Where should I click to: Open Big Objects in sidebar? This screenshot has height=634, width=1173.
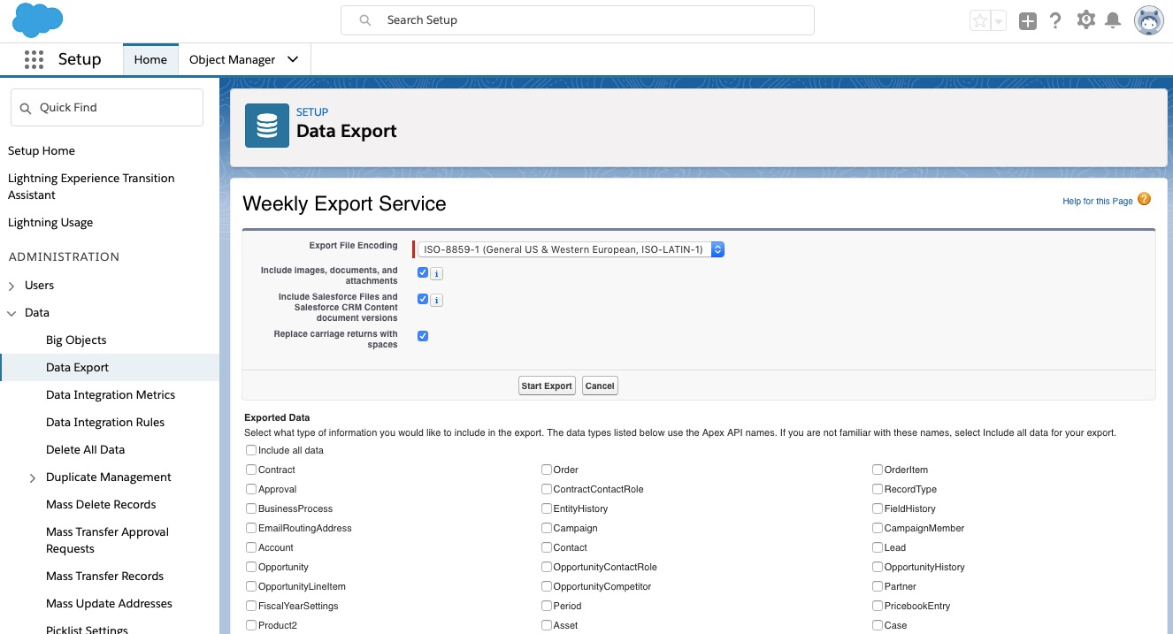point(76,340)
